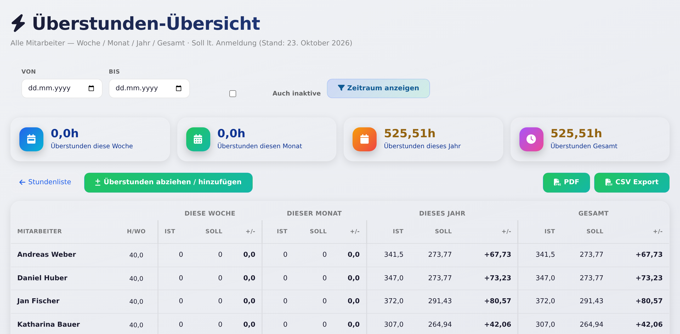Open the calendar picker in the VON field
The height and width of the screenshot is (334, 680).
click(x=91, y=88)
